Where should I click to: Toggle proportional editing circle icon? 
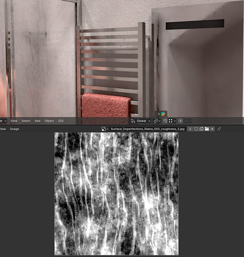(180, 121)
